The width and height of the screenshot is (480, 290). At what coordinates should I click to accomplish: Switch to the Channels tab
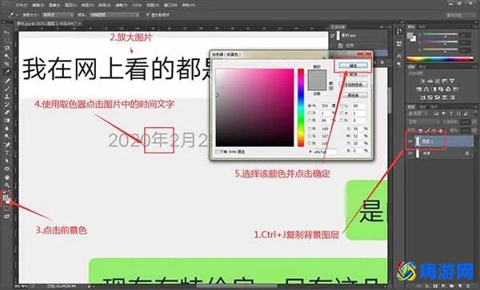pos(422,106)
